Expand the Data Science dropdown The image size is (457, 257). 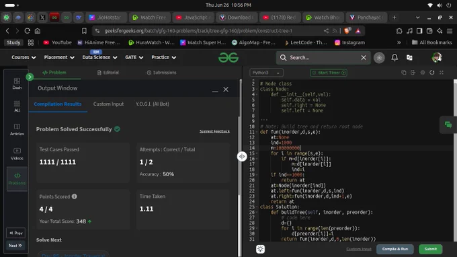tap(99, 57)
